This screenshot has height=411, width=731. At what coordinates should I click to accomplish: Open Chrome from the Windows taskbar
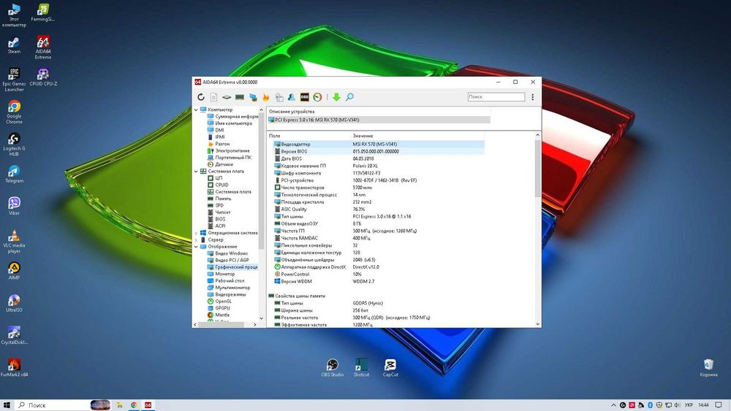coord(134,405)
